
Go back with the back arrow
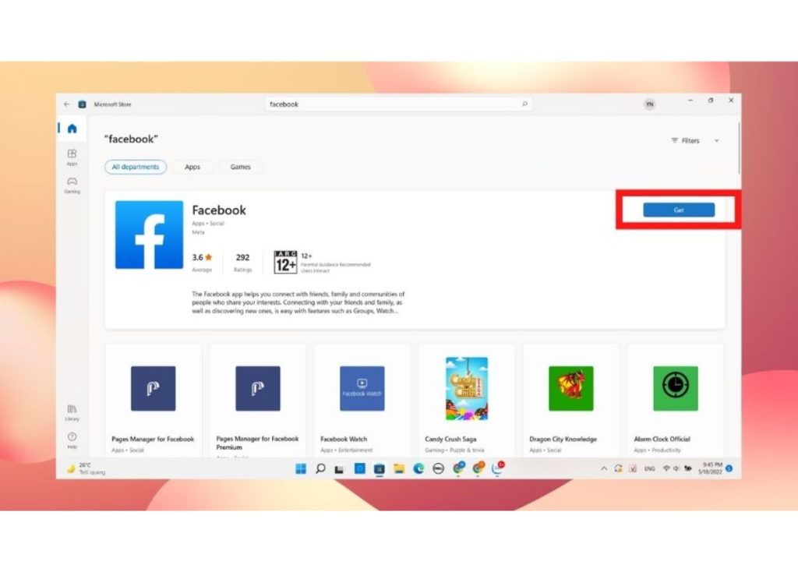pos(67,104)
